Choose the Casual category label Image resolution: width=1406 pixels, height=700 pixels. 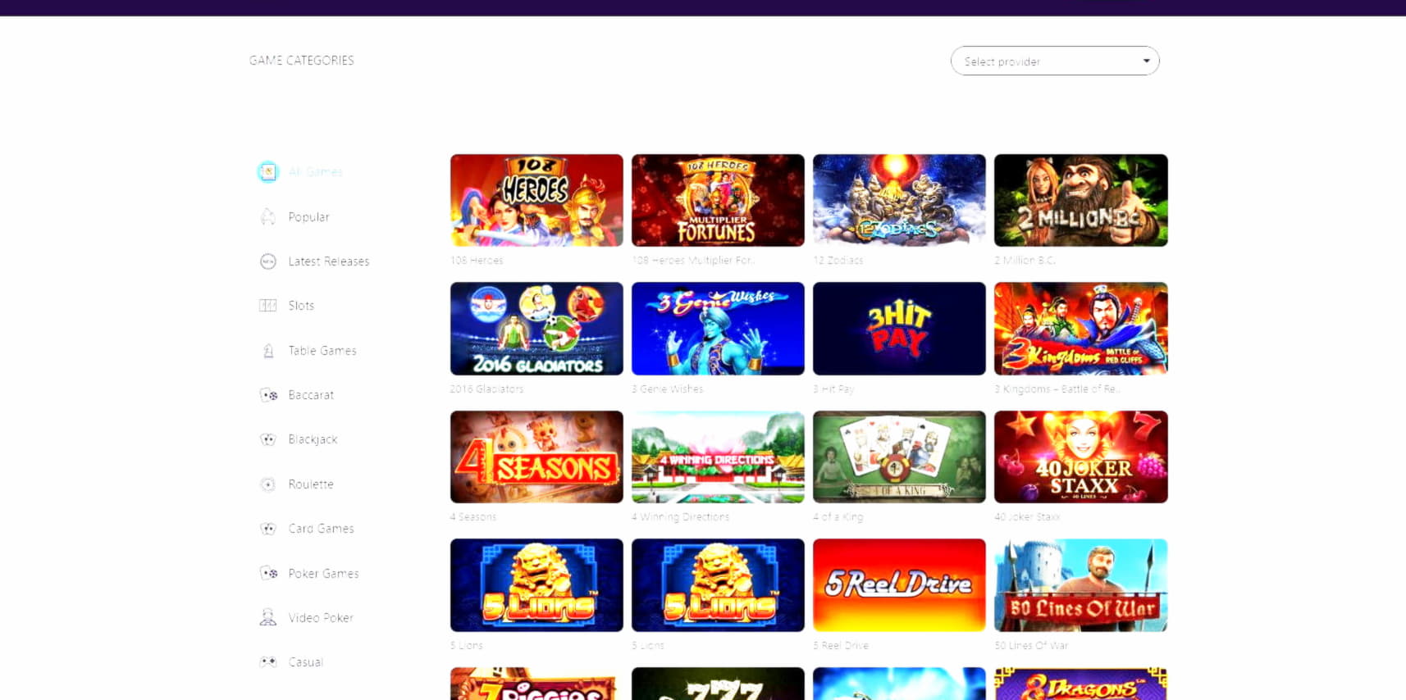point(305,662)
